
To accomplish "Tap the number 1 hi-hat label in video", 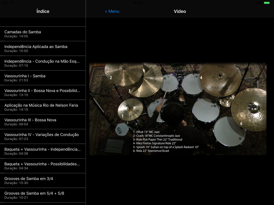I will (122, 116).
